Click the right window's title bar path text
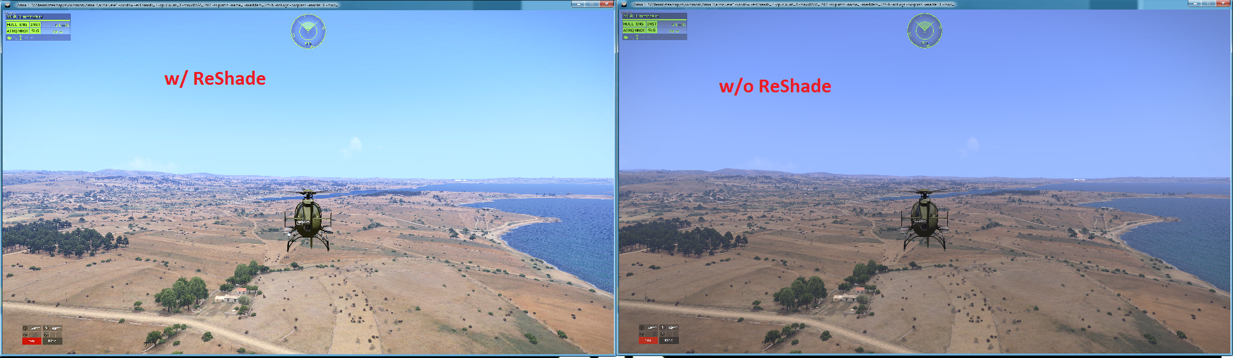The width and height of the screenshot is (1233, 358). (x=793, y=4)
